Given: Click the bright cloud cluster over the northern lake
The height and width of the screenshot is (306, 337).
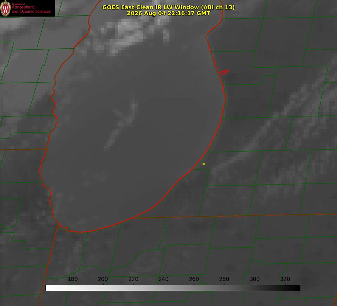Looking at the screenshot, I should [129, 35].
